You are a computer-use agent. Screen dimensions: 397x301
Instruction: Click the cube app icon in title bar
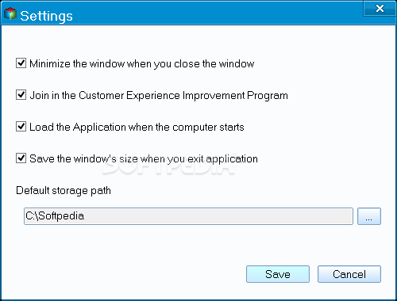pos(10,13)
